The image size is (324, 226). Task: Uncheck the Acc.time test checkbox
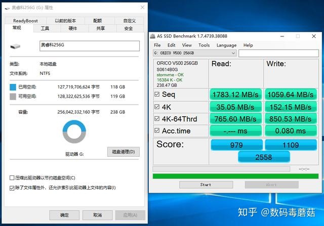coord(157,130)
